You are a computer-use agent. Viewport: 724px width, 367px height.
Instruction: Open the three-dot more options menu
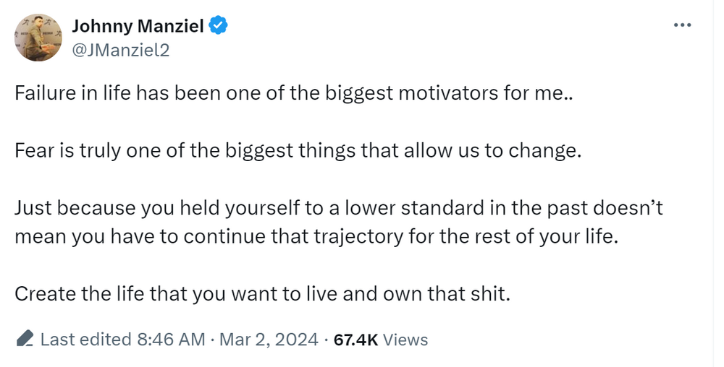click(682, 25)
